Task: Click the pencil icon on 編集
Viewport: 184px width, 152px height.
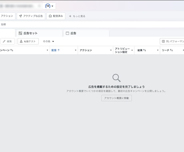Action: (x=4, y=41)
